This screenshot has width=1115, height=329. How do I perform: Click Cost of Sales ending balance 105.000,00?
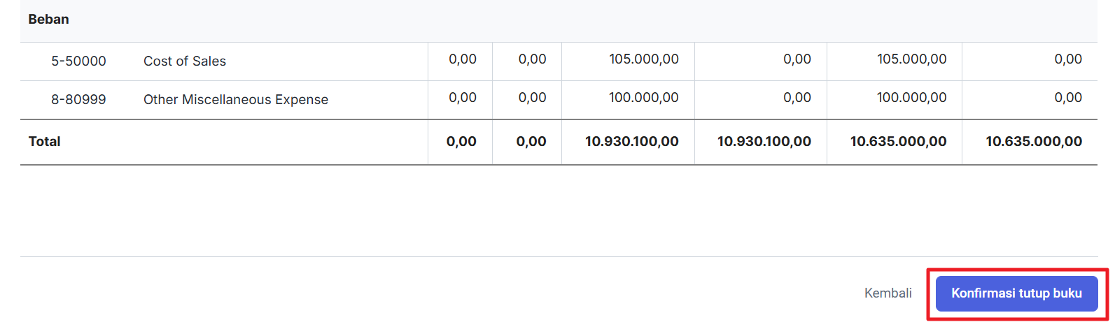point(912,59)
